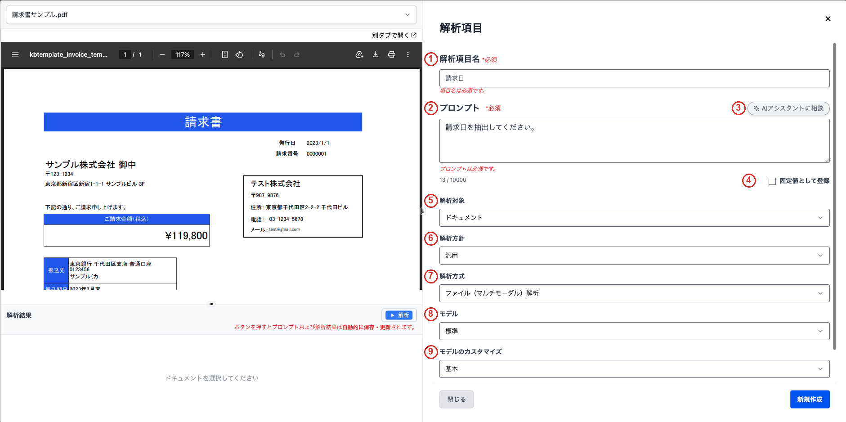Toggle fit-to-page icon in PDF toolbar
Viewport: 846px width, 422px height.
click(x=225, y=54)
